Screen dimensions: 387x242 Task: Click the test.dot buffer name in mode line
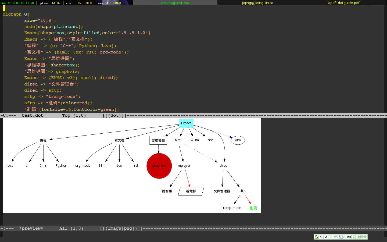tap(32, 115)
